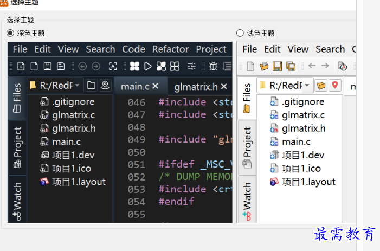The width and height of the screenshot is (380, 251).
Task: Click the open folder icon in light toolbar
Action: (264, 66)
